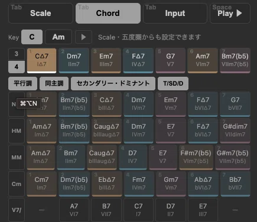
Task: Select the Em7 IIIm7 diatonic chord
Action: 106,60
